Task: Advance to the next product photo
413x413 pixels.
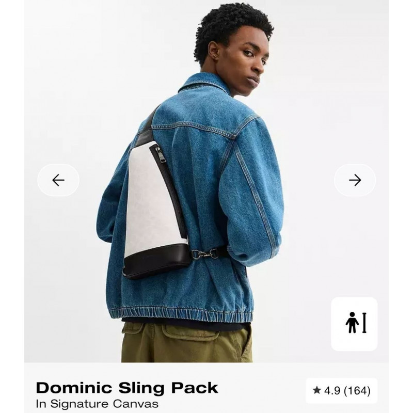Action: (355, 180)
